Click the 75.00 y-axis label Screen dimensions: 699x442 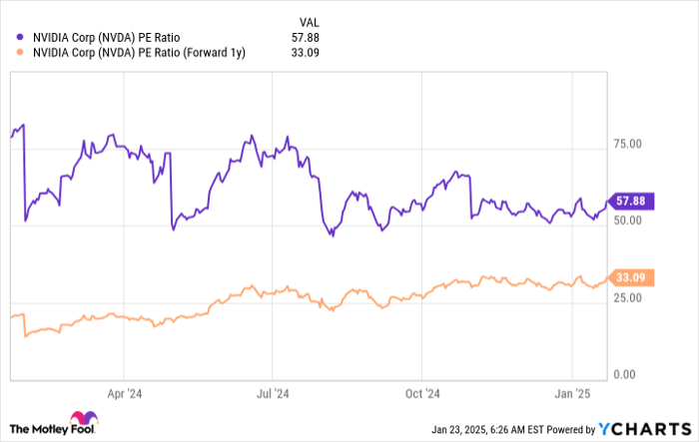628,145
